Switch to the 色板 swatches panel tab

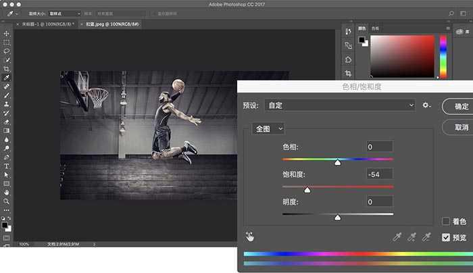pyautogui.click(x=376, y=28)
